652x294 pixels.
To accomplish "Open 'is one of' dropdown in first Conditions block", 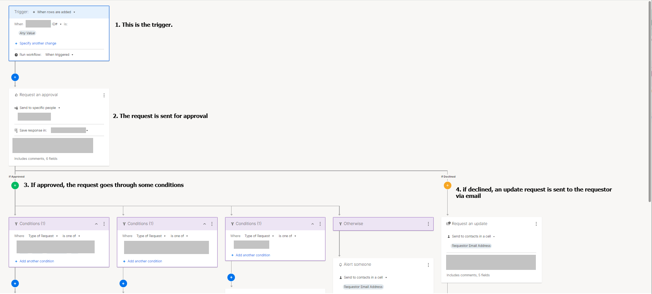I will pos(71,236).
